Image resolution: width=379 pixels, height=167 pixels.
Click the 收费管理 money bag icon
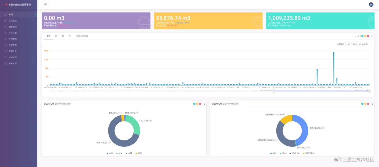coord(6,39)
